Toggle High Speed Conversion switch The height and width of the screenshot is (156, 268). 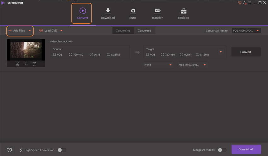[62, 150]
